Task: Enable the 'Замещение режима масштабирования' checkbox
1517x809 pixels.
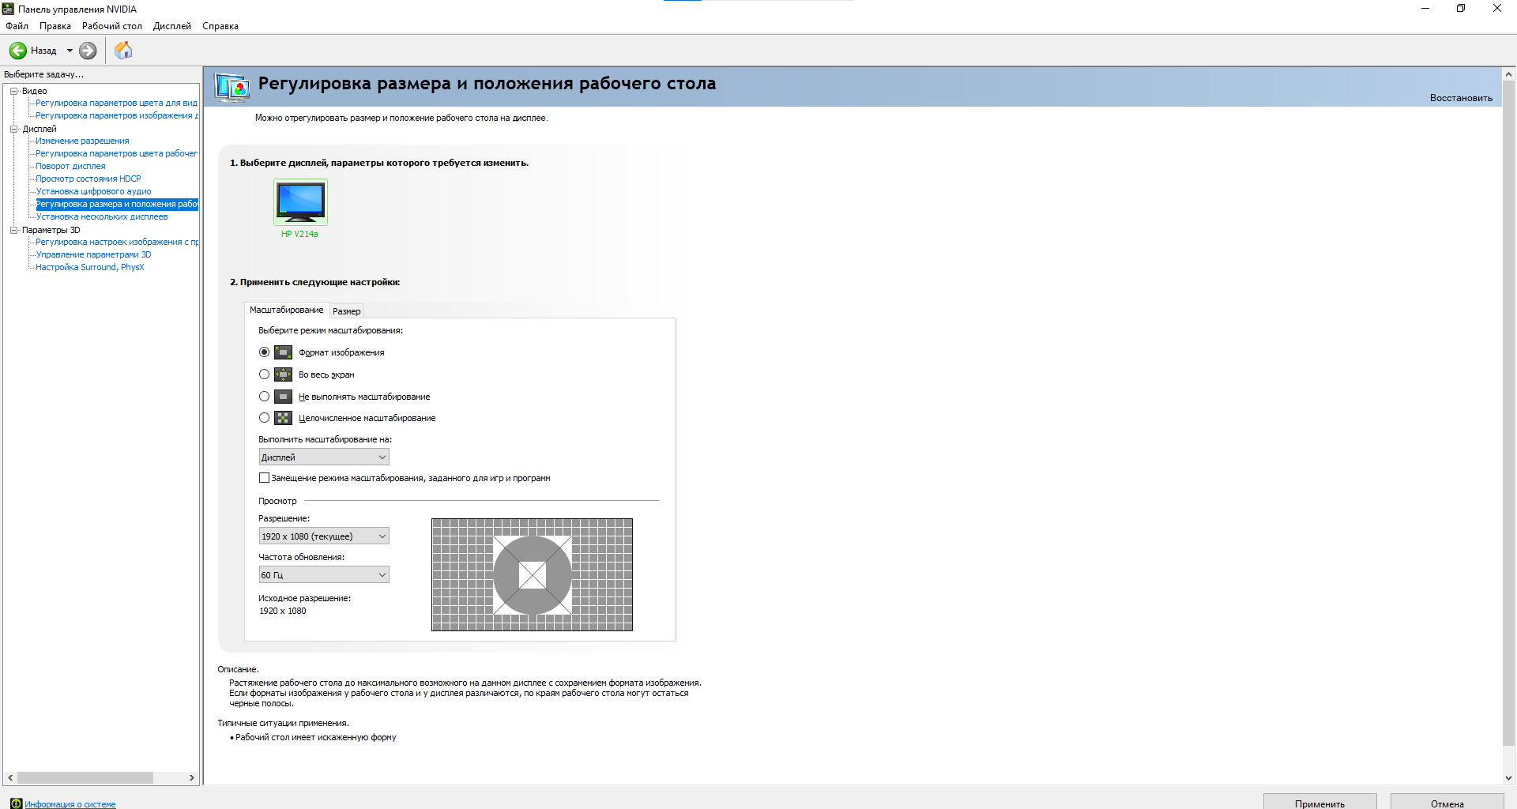Action: [264, 478]
